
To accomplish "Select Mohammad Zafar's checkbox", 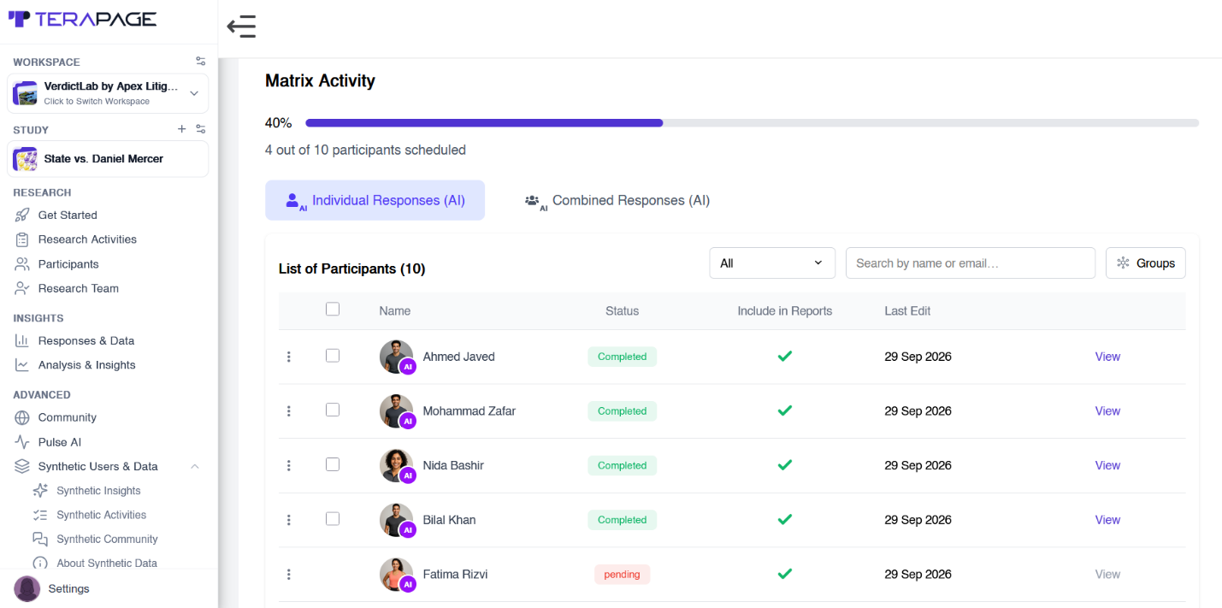I will tap(333, 410).
